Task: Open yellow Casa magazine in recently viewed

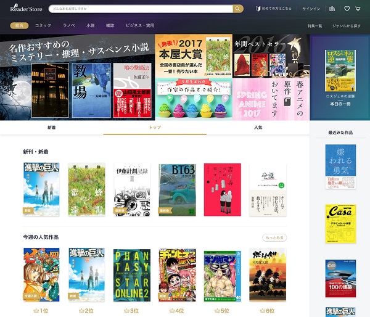Action: pos(340,224)
